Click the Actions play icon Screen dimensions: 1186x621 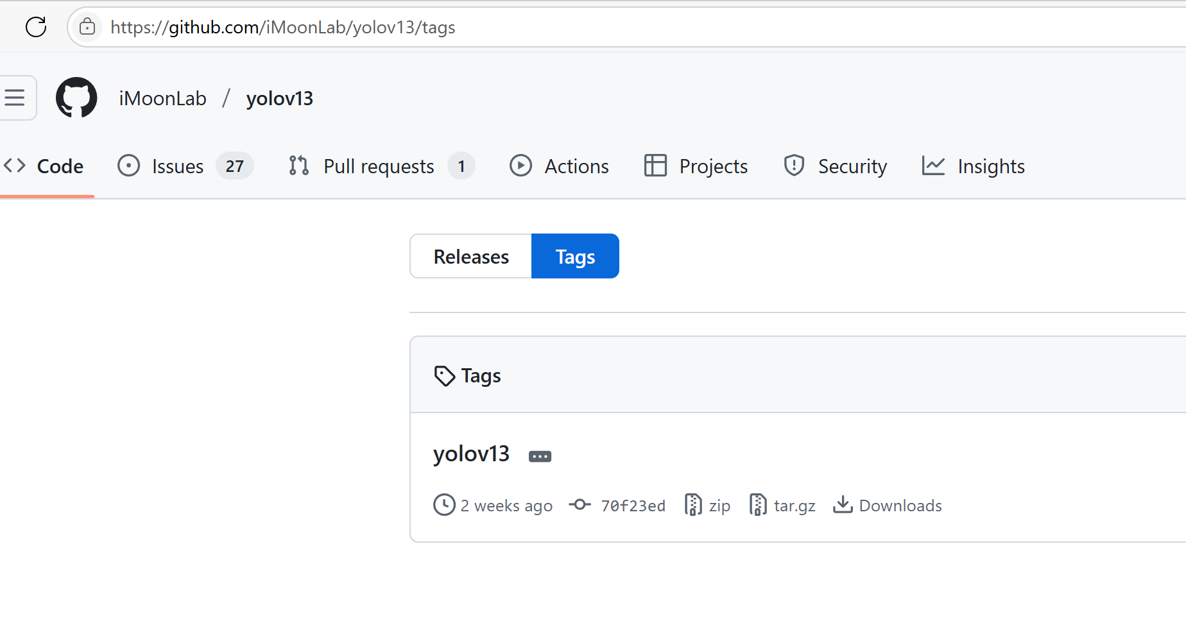[x=520, y=166]
